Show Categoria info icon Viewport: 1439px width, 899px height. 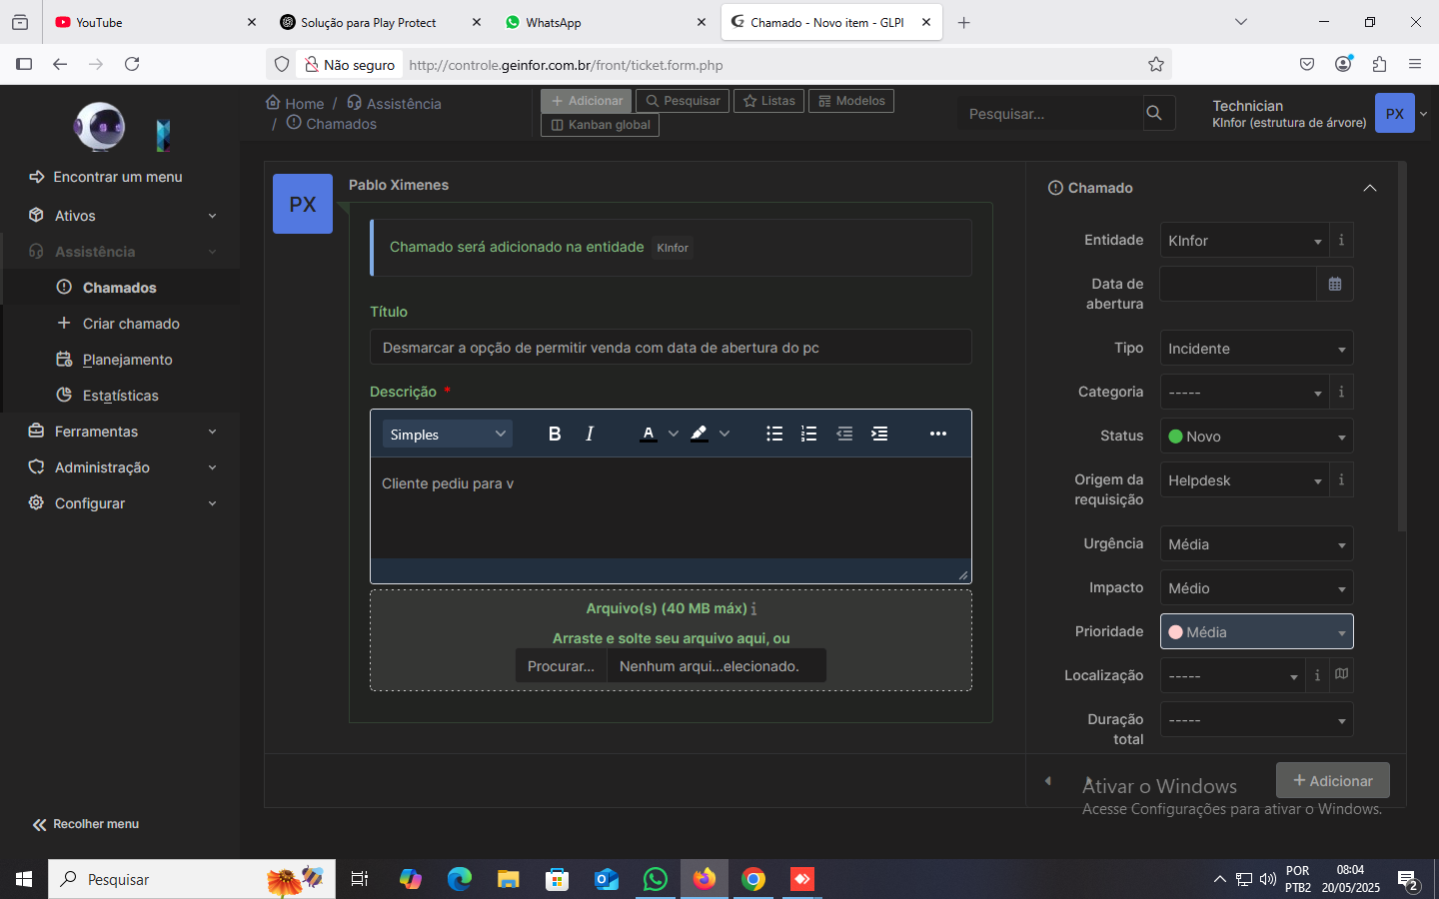[1341, 392]
